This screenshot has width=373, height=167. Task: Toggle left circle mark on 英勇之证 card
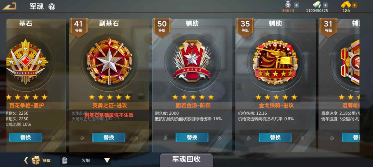coord(82,138)
